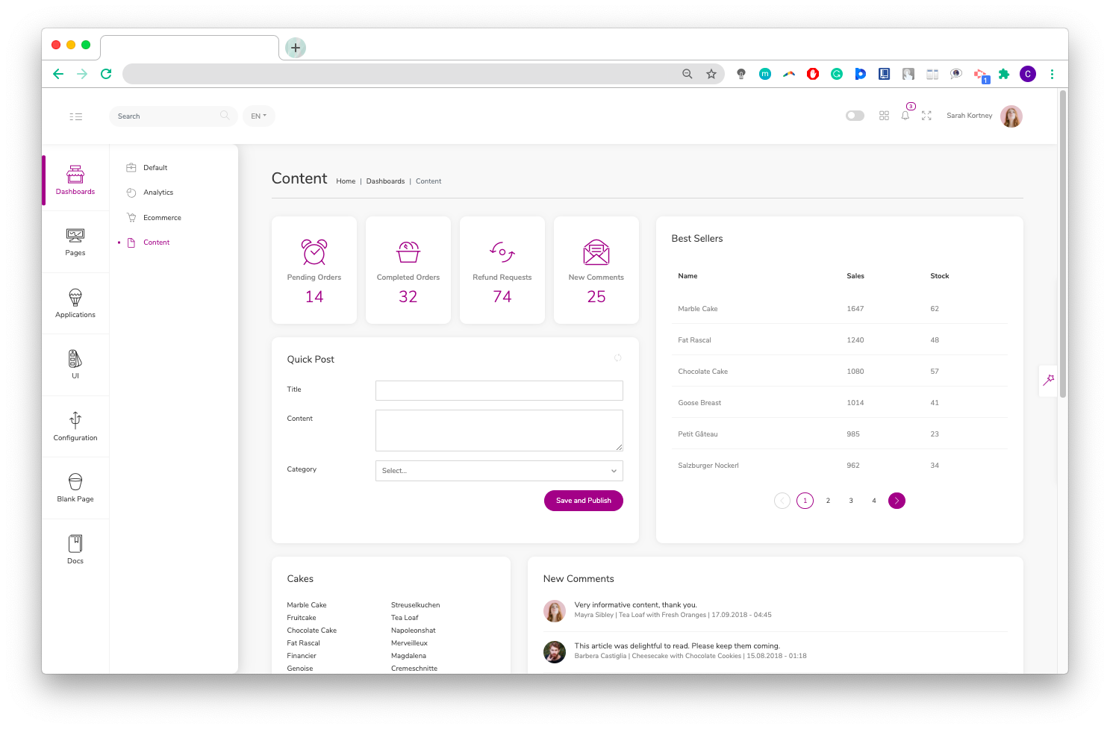The height and width of the screenshot is (729, 1110).
Task: Go to Best Sellers page 3
Action: 851,501
